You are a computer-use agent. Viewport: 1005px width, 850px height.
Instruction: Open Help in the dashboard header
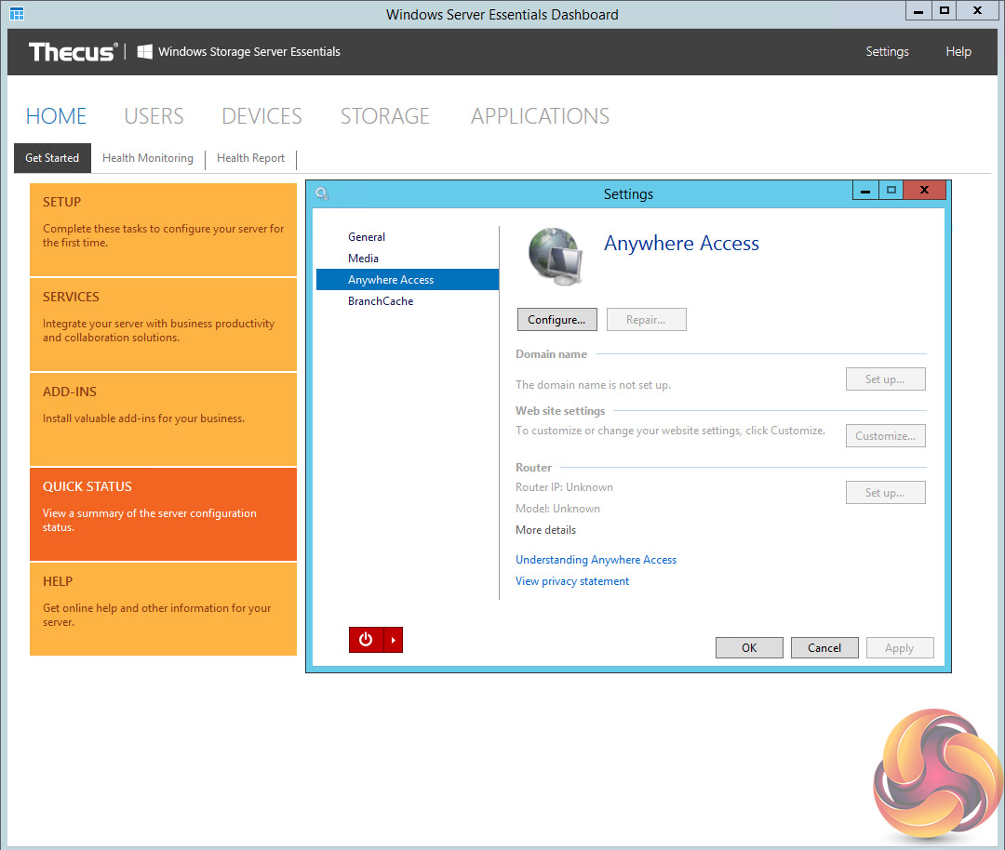click(x=958, y=51)
